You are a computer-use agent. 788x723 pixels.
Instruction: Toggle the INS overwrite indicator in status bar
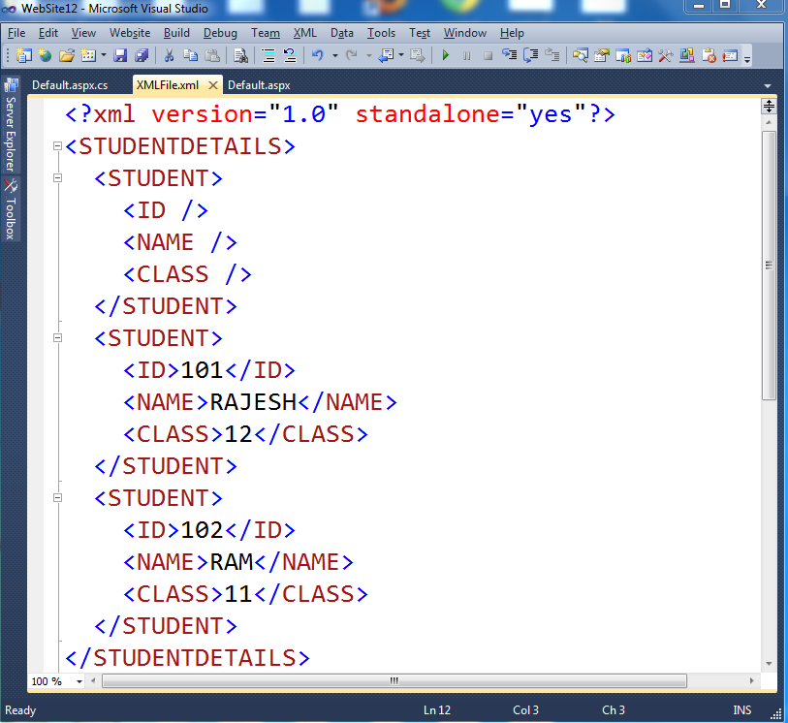(742, 710)
